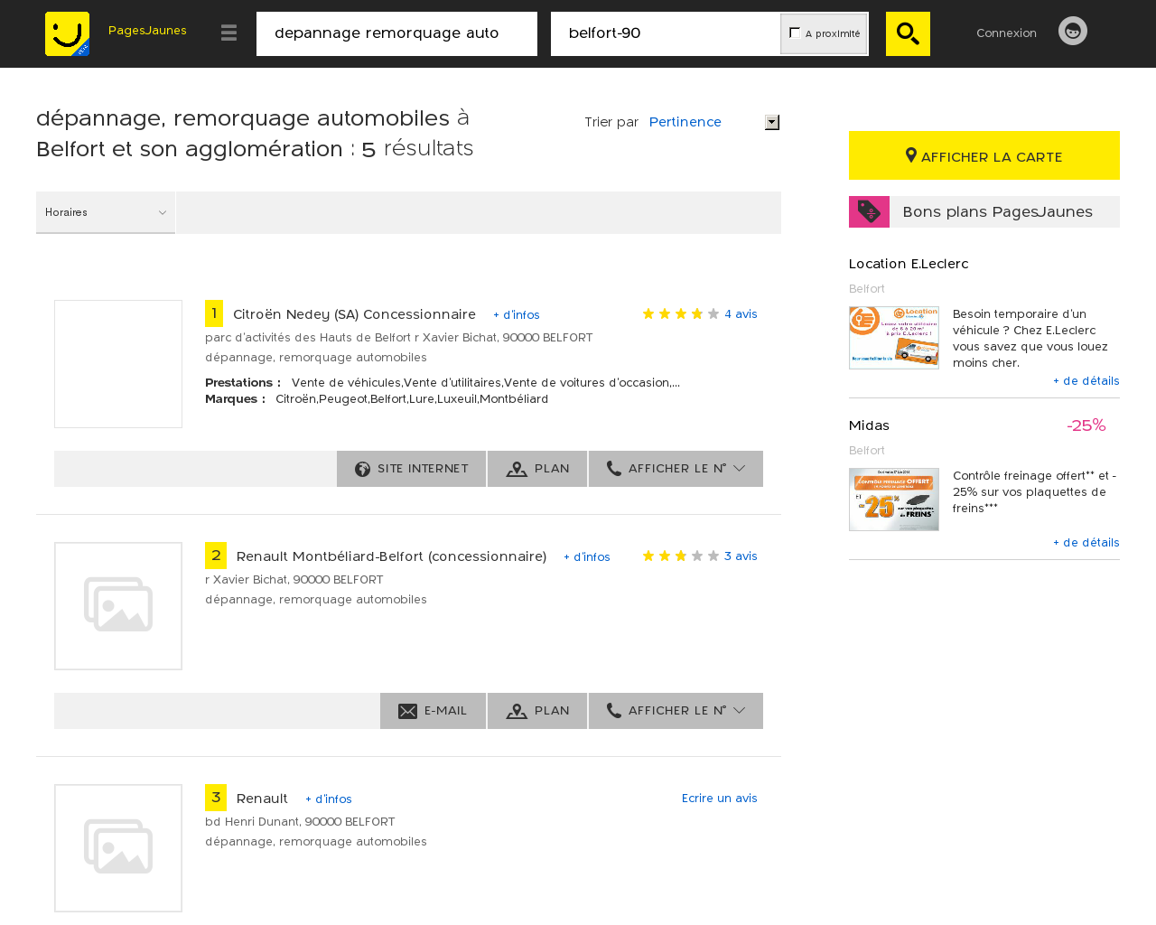Click the map pin icon in Afficher la carte
The image size is (1156, 925).
(x=911, y=155)
